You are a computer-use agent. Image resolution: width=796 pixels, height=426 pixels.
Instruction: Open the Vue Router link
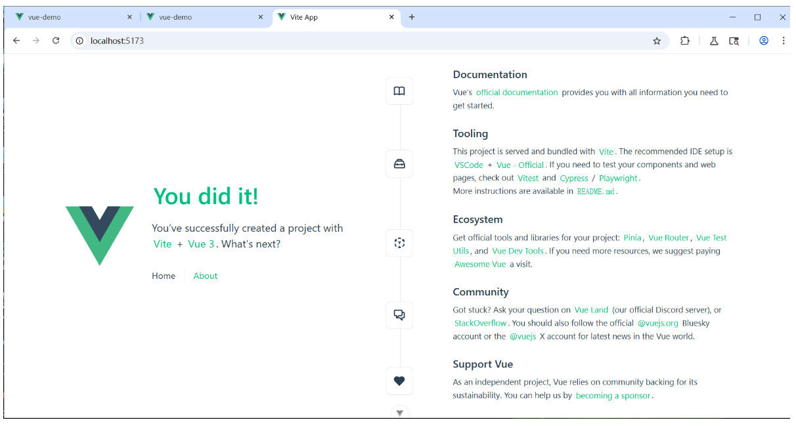pos(669,238)
